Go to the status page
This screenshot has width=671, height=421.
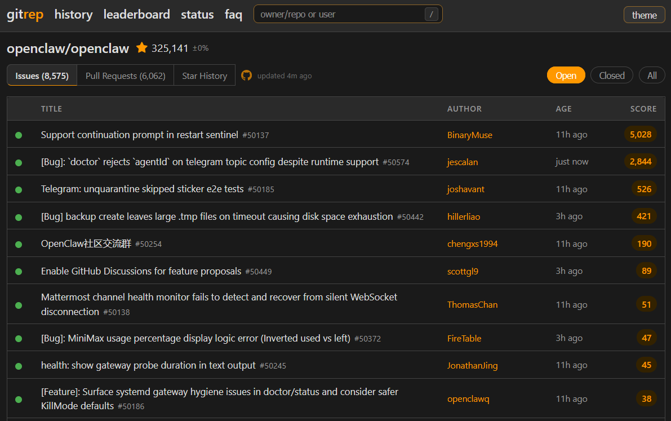coord(197,15)
